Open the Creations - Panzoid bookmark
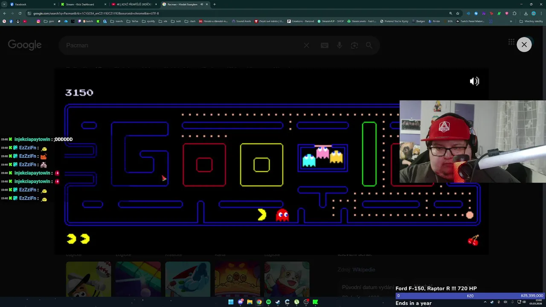 click(301, 21)
